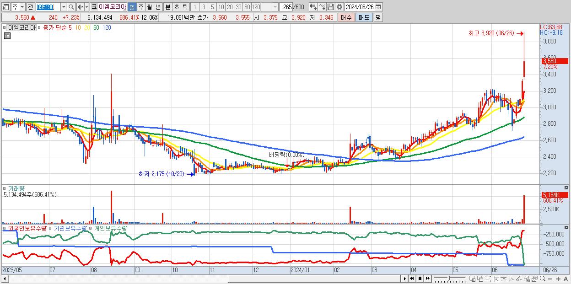571x284 pixels.
Task: Click the left scroll arrow at bottom-left
Action: (x=5, y=279)
